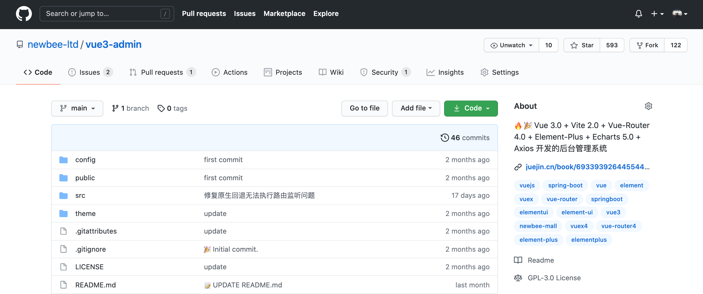Open the user avatar menu
The image size is (703, 294).
680,14
